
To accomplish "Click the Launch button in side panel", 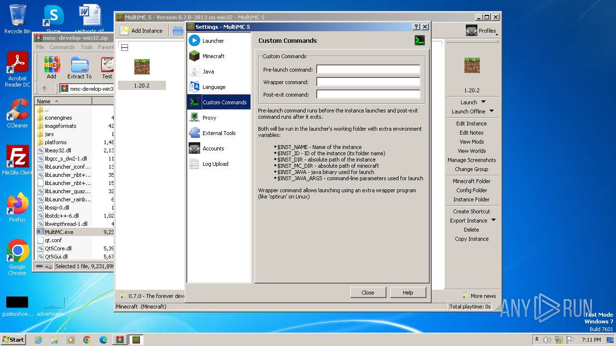I will (x=468, y=102).
